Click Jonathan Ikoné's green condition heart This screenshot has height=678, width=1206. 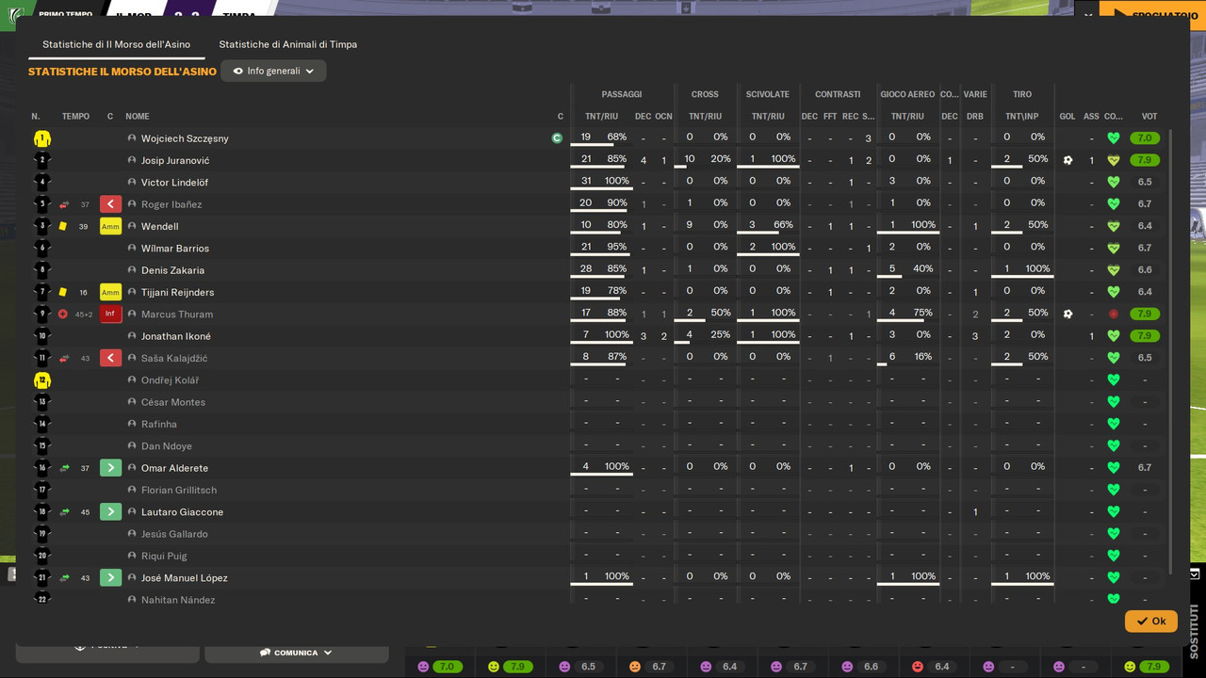click(1114, 336)
